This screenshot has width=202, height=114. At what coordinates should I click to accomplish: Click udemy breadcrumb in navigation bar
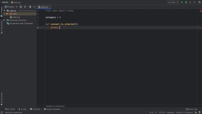[5, 2]
